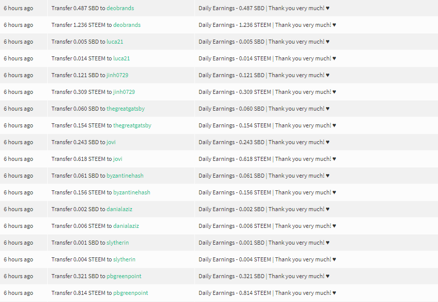This screenshot has height=302, width=438.
Task: Select memo 'Daily Earnings - 0.487 SBD'
Action: tap(231, 8)
